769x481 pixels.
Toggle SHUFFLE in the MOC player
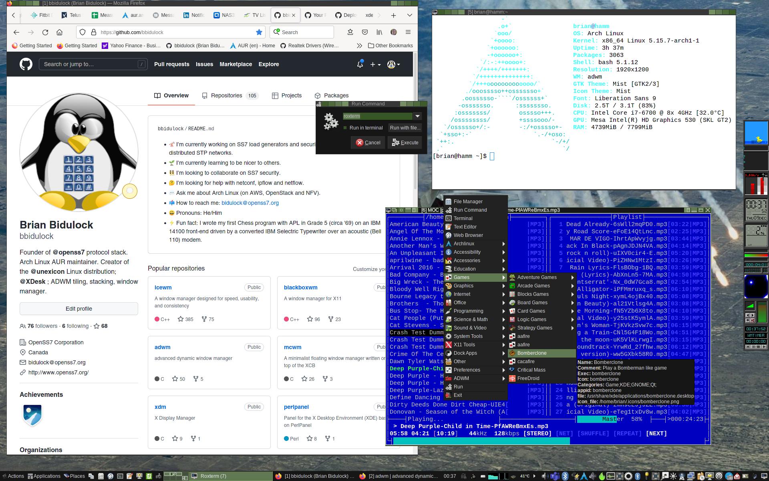[593, 433]
